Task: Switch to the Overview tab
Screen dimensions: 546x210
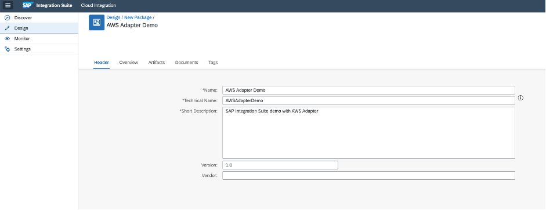Action: tap(128, 62)
